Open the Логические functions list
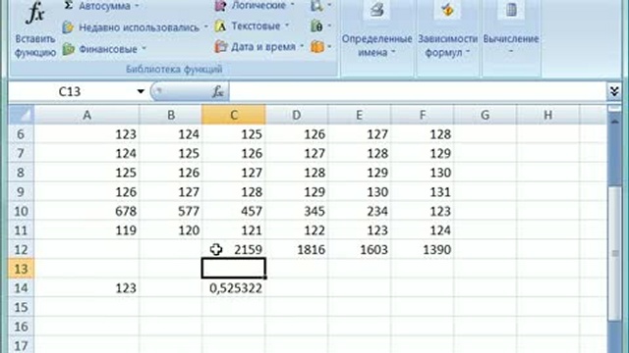The image size is (629, 353). coord(255,6)
